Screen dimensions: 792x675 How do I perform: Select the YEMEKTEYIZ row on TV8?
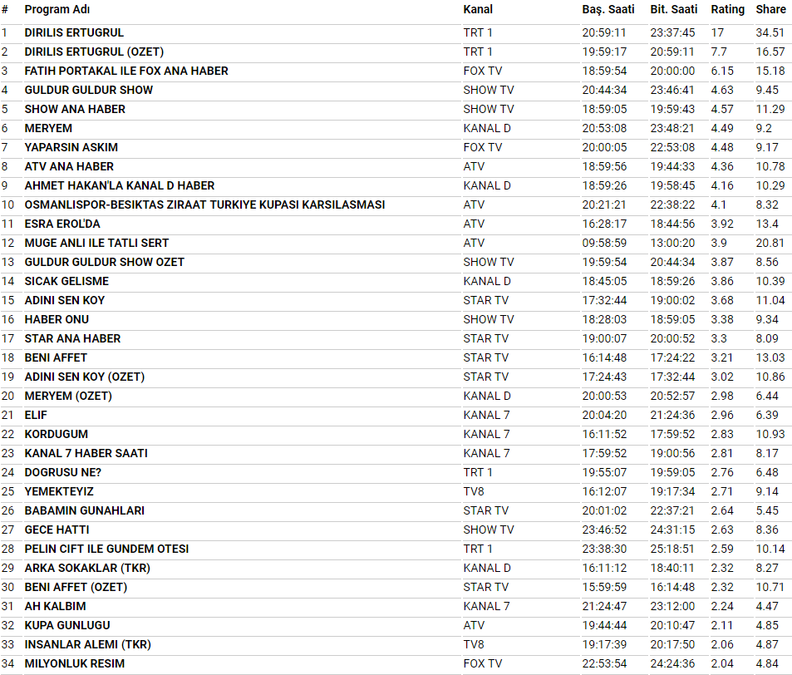point(59,491)
